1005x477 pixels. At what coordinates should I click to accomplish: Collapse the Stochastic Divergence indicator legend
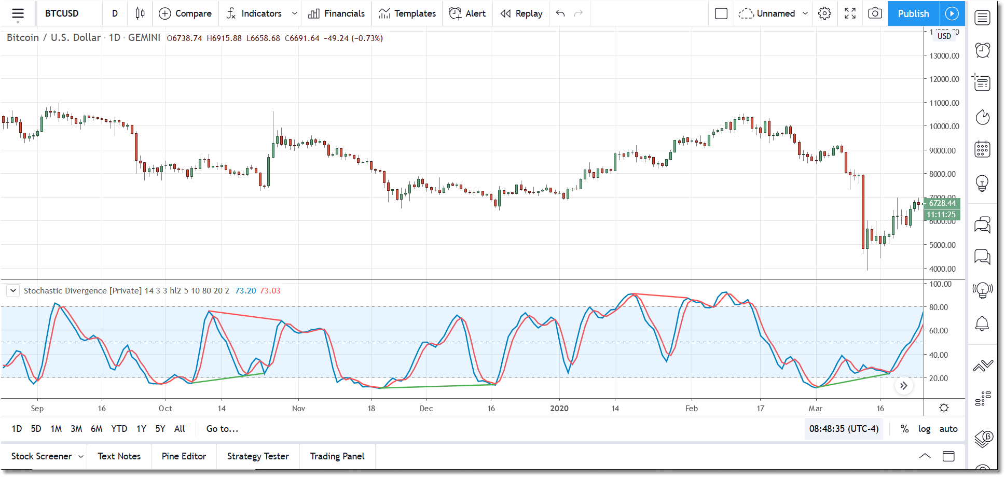click(x=13, y=291)
